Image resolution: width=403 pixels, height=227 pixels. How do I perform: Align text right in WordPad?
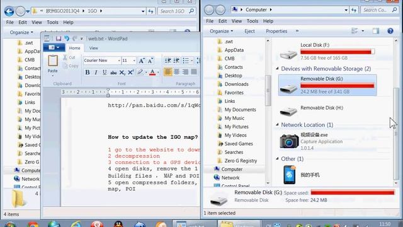185,72
